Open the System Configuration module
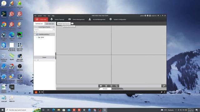The height and width of the screenshot is (112, 200). (117, 19)
